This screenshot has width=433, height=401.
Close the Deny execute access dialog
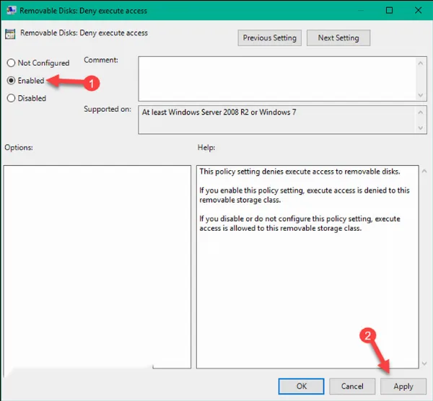tap(419, 11)
